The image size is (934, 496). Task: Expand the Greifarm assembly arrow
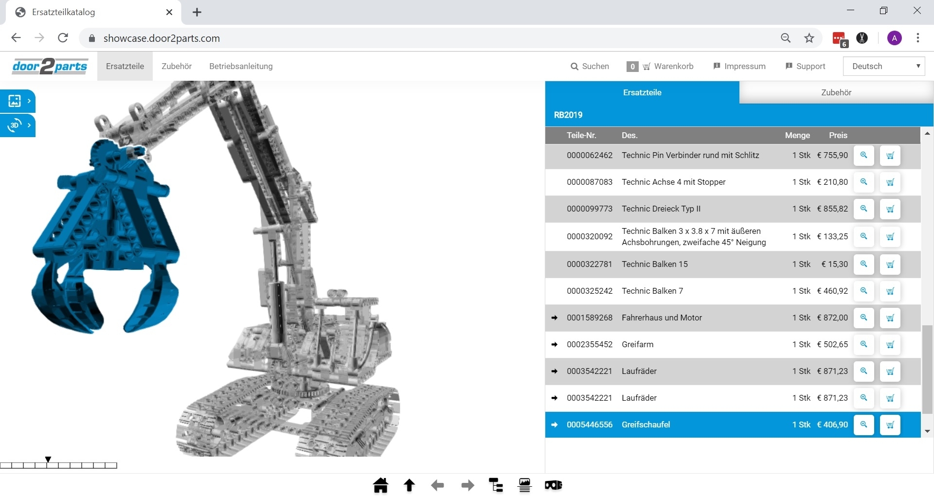[x=555, y=344]
